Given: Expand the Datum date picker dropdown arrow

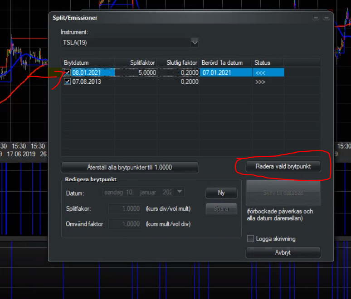Looking at the screenshot, I should click(180, 192).
